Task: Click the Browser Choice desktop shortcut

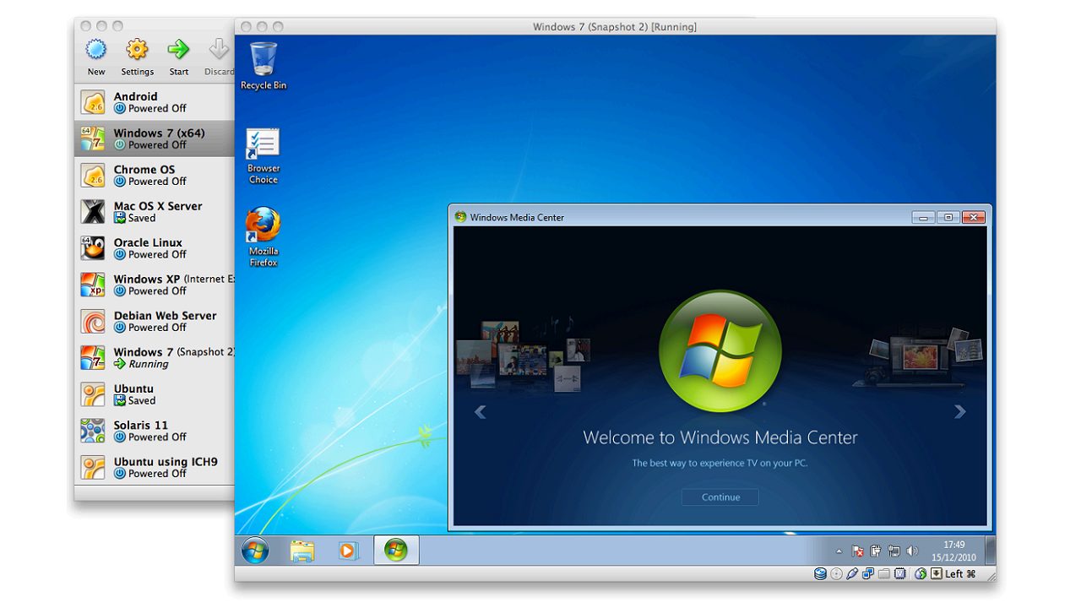Action: click(x=263, y=155)
